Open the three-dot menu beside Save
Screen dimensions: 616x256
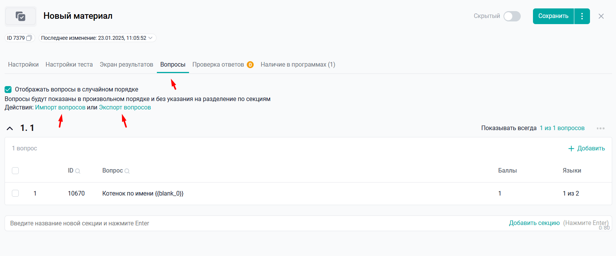pyautogui.click(x=582, y=16)
